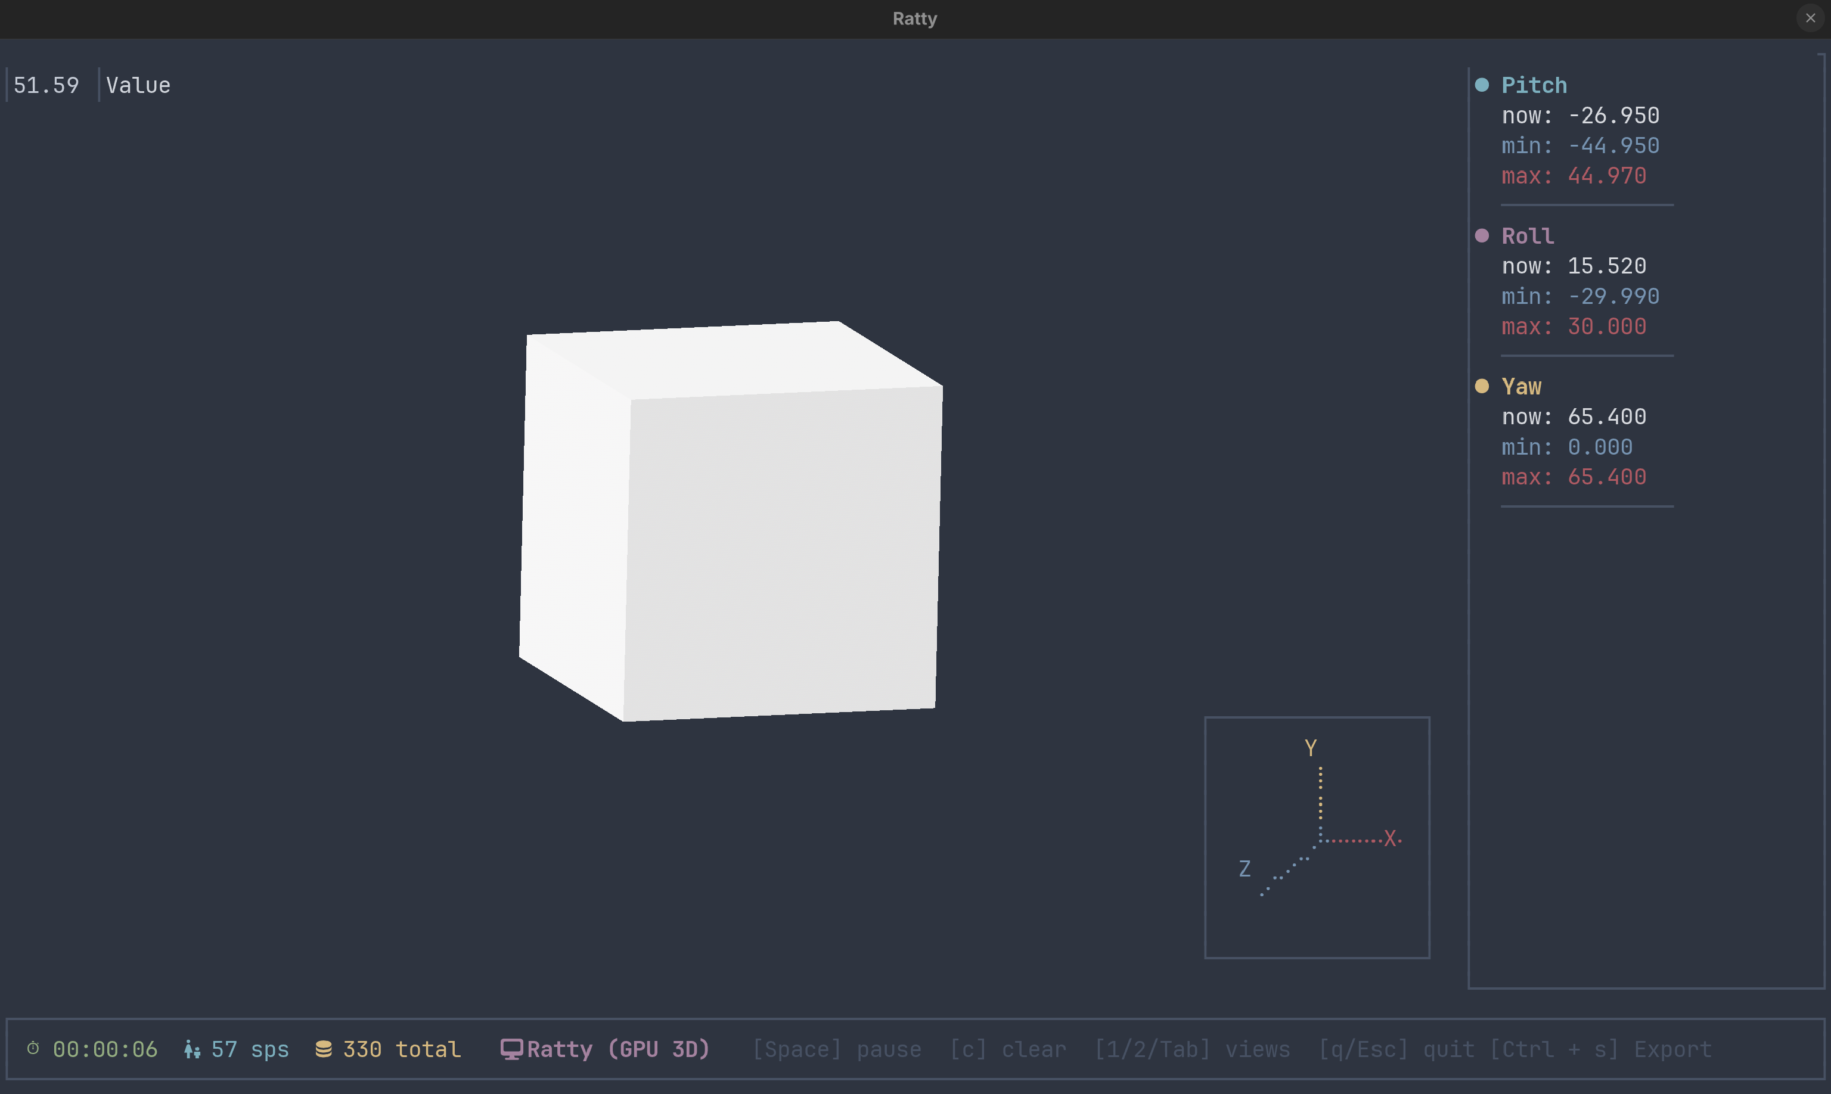The width and height of the screenshot is (1831, 1094).
Task: Select the Pitch series label
Action: click(x=1534, y=86)
